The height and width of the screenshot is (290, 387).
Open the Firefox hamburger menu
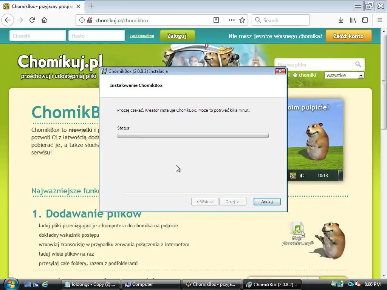tap(379, 20)
